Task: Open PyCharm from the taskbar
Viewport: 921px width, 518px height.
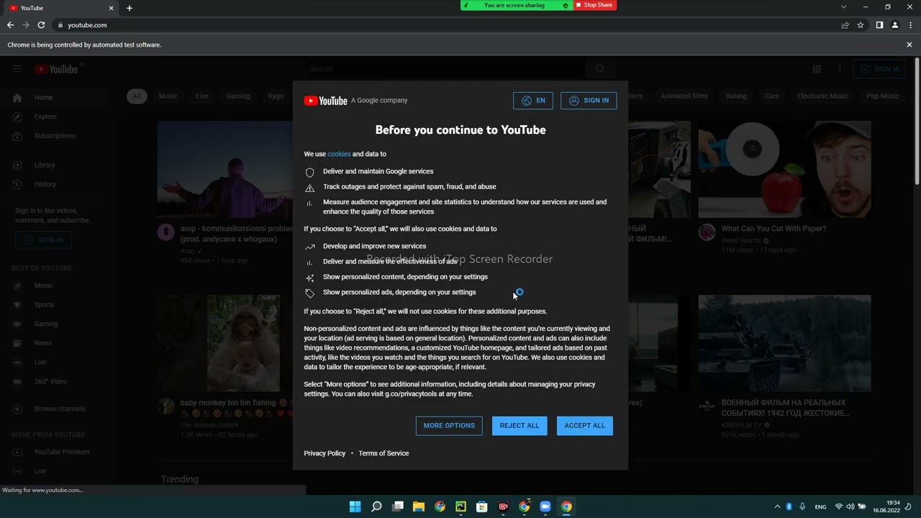Action: coord(460,506)
